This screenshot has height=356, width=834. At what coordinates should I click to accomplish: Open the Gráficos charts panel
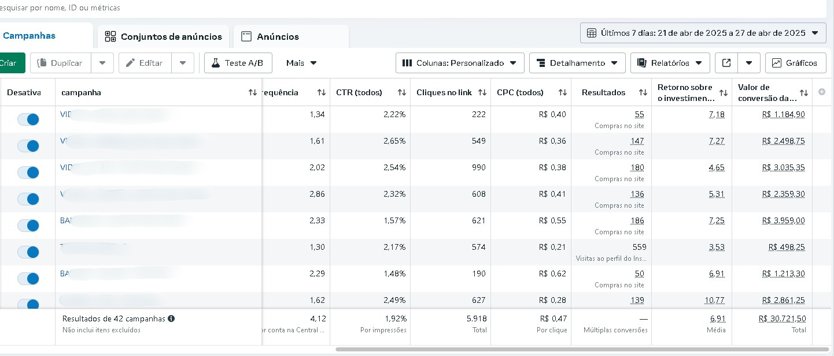click(795, 63)
